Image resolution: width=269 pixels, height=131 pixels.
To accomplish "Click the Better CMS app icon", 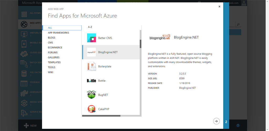I will coord(91,38).
